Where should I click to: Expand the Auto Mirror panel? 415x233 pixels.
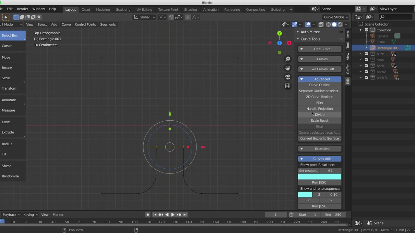pyautogui.click(x=310, y=32)
